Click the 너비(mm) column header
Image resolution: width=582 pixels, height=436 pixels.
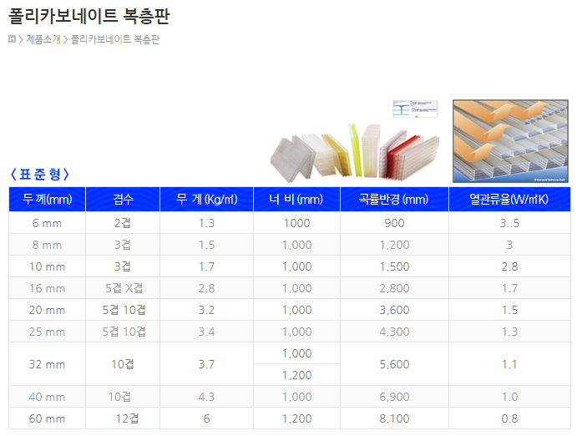click(x=296, y=200)
